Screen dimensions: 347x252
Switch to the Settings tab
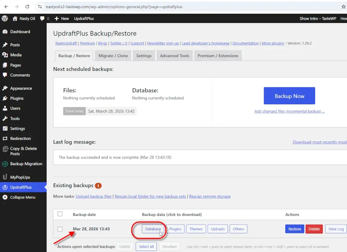pyautogui.click(x=144, y=55)
